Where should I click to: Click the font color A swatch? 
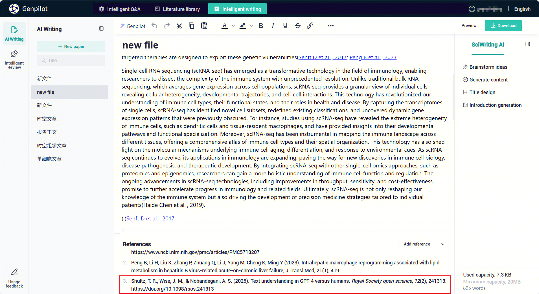click(x=225, y=26)
